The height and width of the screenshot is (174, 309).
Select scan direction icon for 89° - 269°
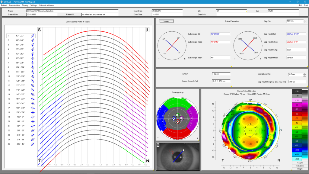point(33,58)
